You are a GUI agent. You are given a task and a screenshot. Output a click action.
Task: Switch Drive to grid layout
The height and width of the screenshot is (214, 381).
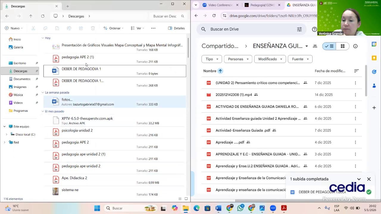(343, 46)
